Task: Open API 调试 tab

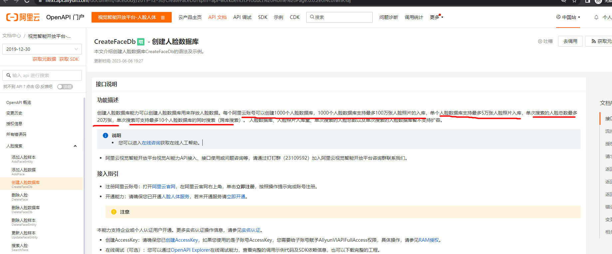Action: tap(242, 17)
